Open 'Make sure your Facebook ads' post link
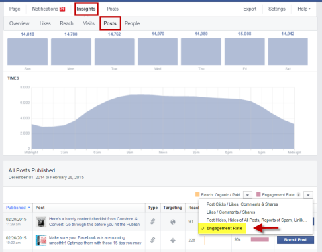 (95, 240)
